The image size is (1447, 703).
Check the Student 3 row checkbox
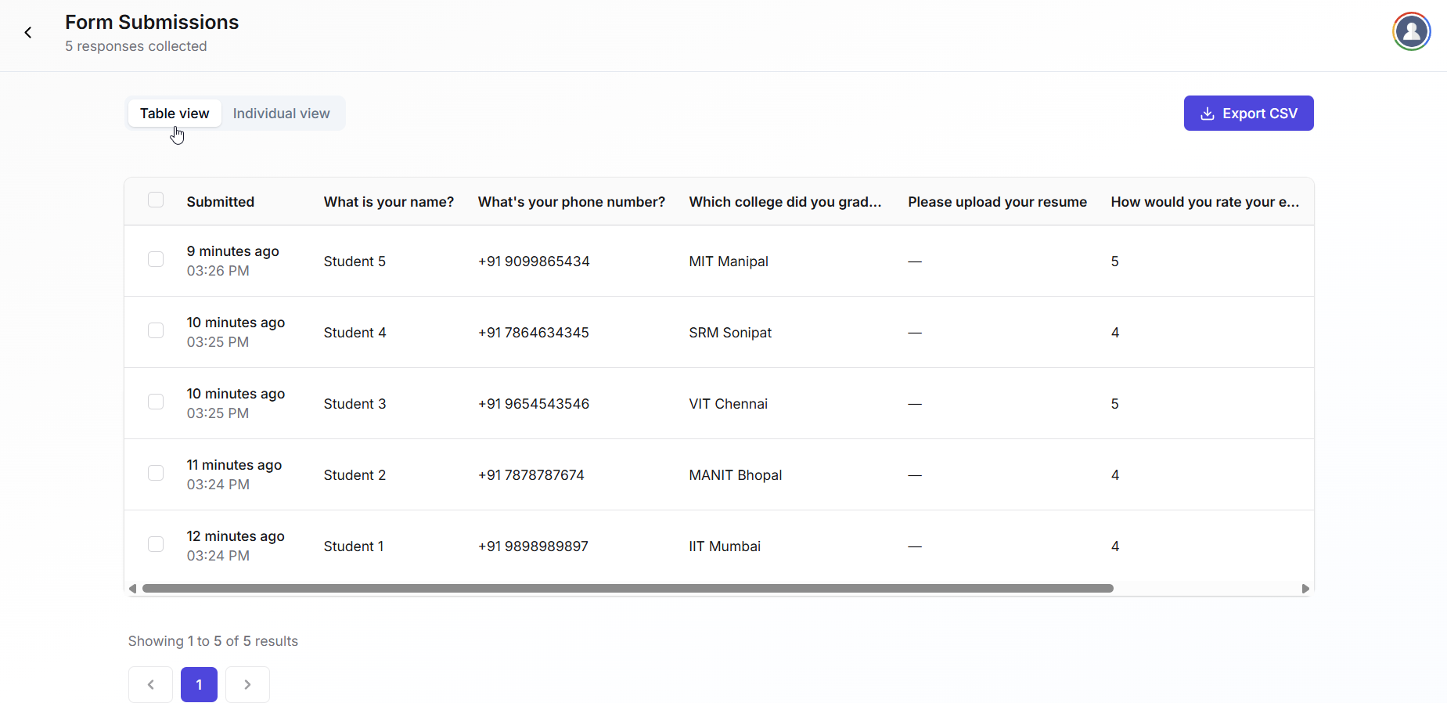[x=156, y=402]
